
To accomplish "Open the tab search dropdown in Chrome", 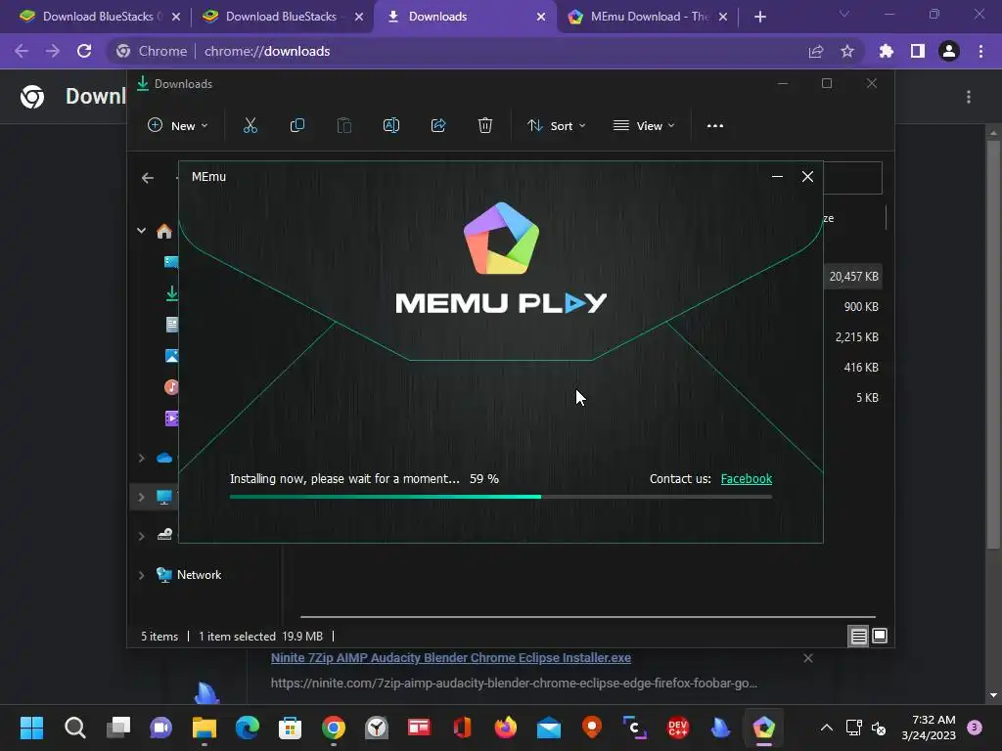I will point(844,14).
